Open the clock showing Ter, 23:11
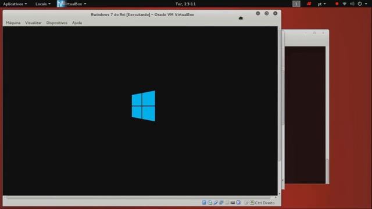 coord(185,4)
